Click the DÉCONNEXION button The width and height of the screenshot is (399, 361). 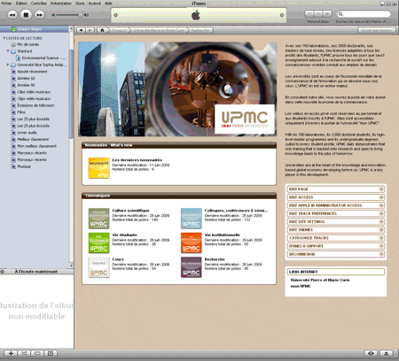pos(336,254)
